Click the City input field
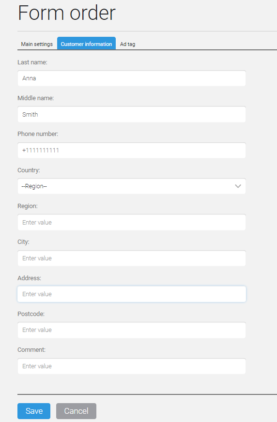The image size is (277, 422). point(132,258)
